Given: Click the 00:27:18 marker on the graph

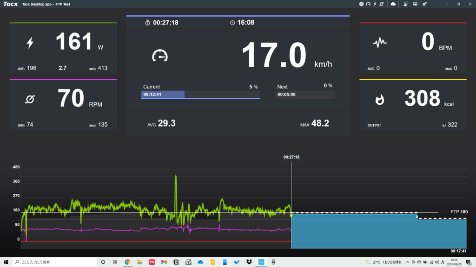Looking at the screenshot, I should [291, 157].
